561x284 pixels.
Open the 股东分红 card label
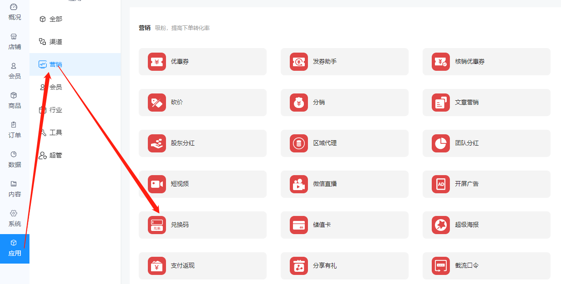point(183,143)
